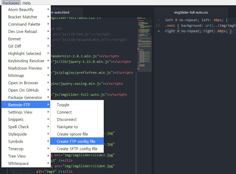Expand the Emmet package submenu
236x174 pixels.
click(x=26, y=39)
